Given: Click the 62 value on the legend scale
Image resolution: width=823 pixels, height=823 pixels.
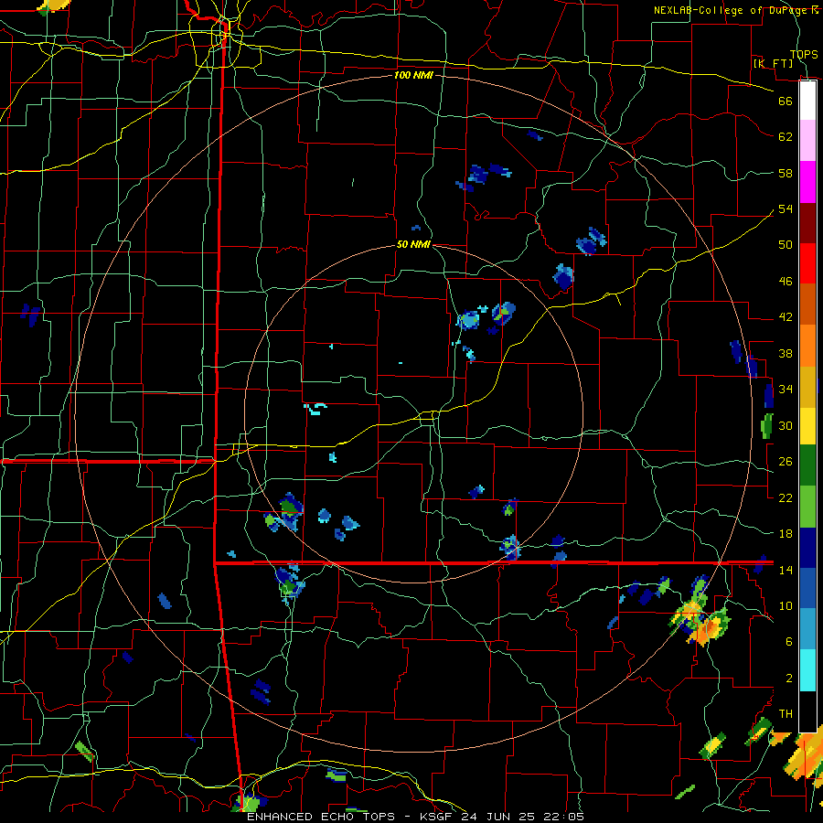Looking at the screenshot, I should coord(786,137).
